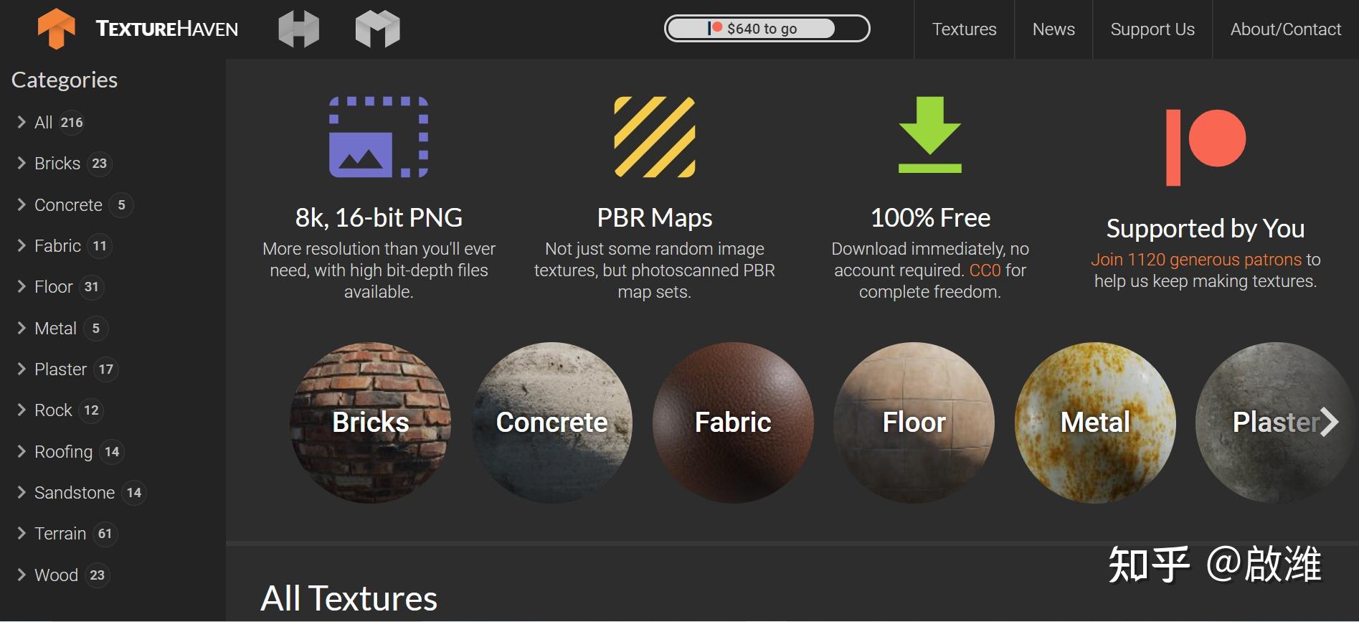Click the green download arrow icon
Image resolution: width=1359 pixels, height=622 pixels.
(930, 135)
